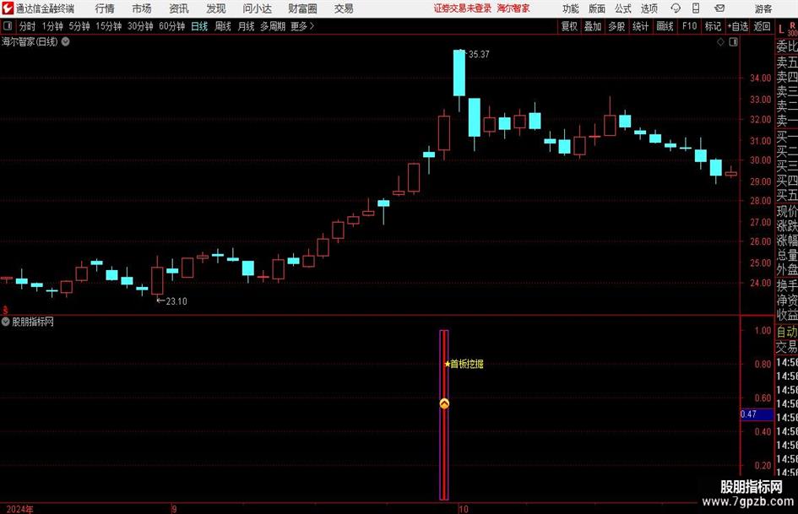Click the 多股 toolbar button
This screenshot has width=798, height=514.
(x=616, y=26)
